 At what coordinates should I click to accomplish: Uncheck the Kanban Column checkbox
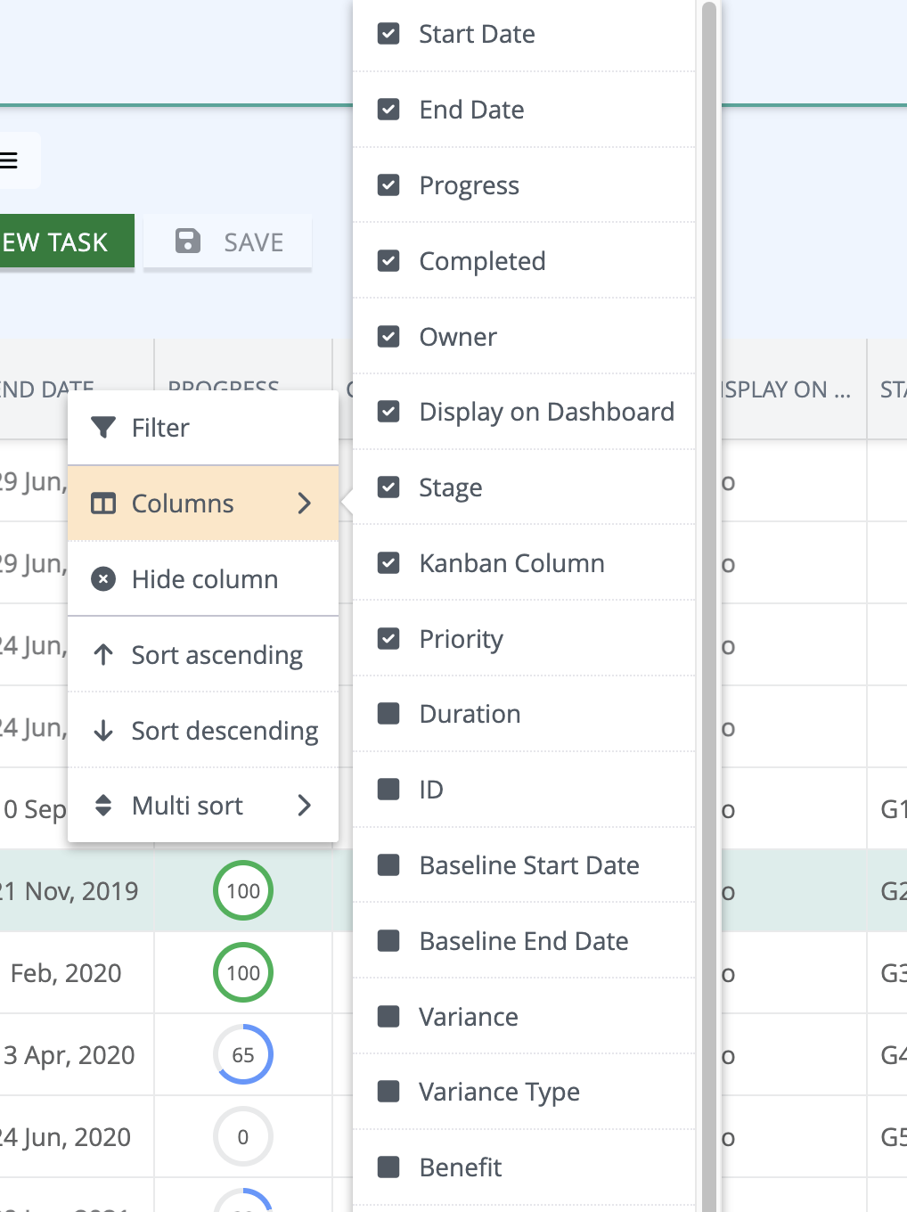388,563
